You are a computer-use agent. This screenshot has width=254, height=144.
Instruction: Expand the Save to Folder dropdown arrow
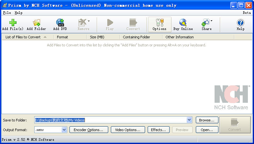(189, 120)
